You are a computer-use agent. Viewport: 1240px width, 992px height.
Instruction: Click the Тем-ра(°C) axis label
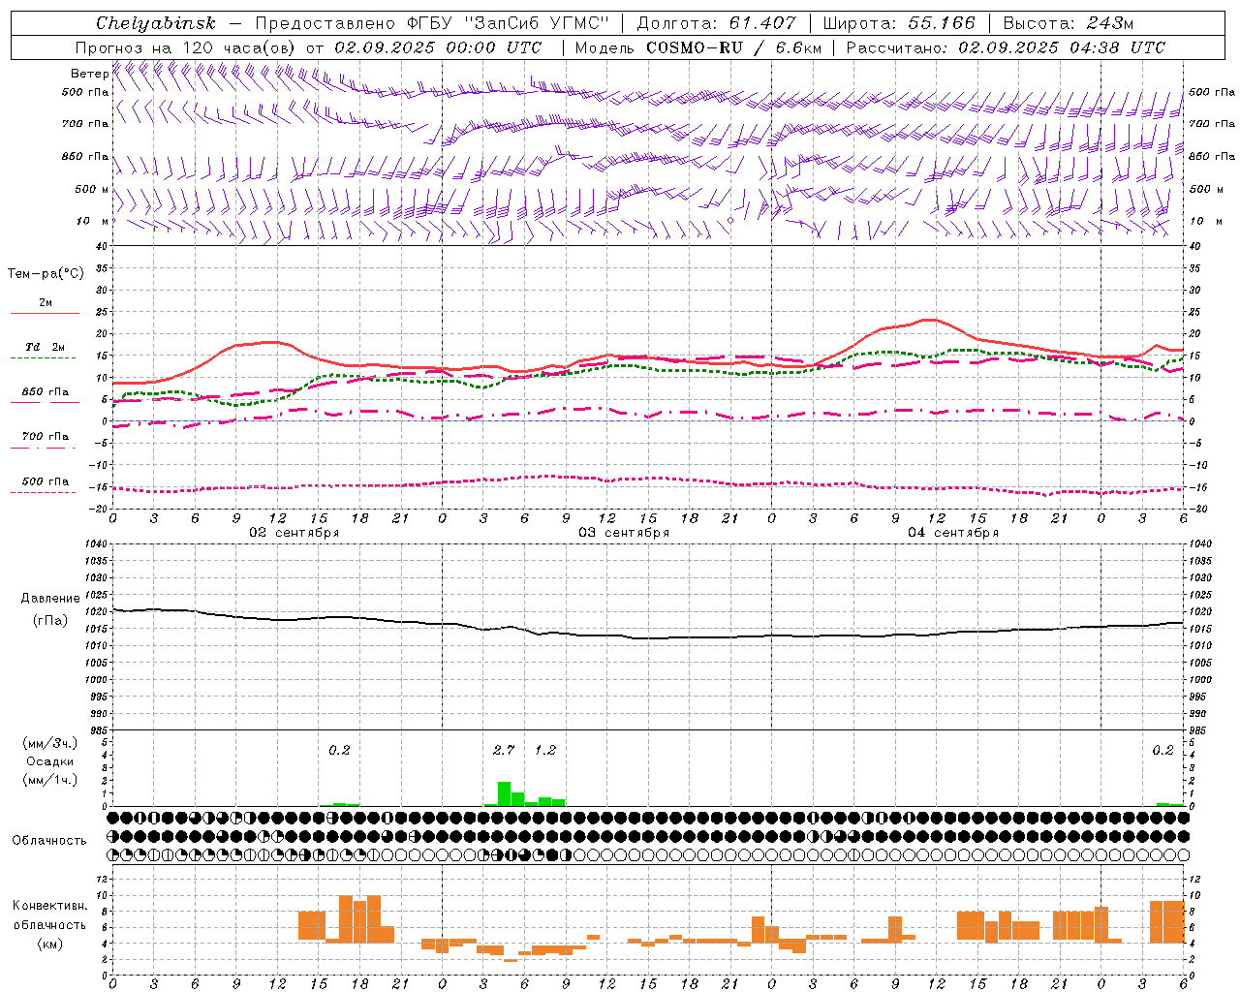(46, 273)
